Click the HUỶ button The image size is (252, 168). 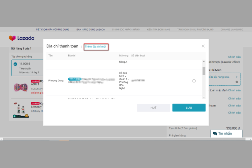pos(154,108)
